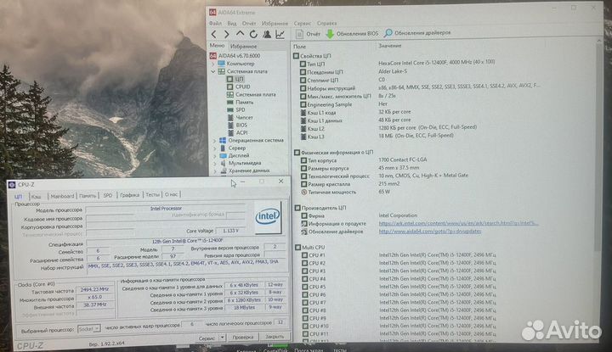Click the Intel logo in CPU-Z

point(268,217)
